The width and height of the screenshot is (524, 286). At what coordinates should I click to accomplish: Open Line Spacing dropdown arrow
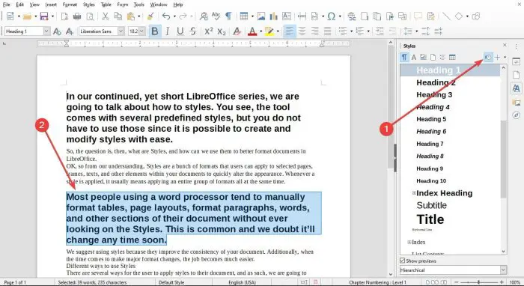(x=416, y=31)
